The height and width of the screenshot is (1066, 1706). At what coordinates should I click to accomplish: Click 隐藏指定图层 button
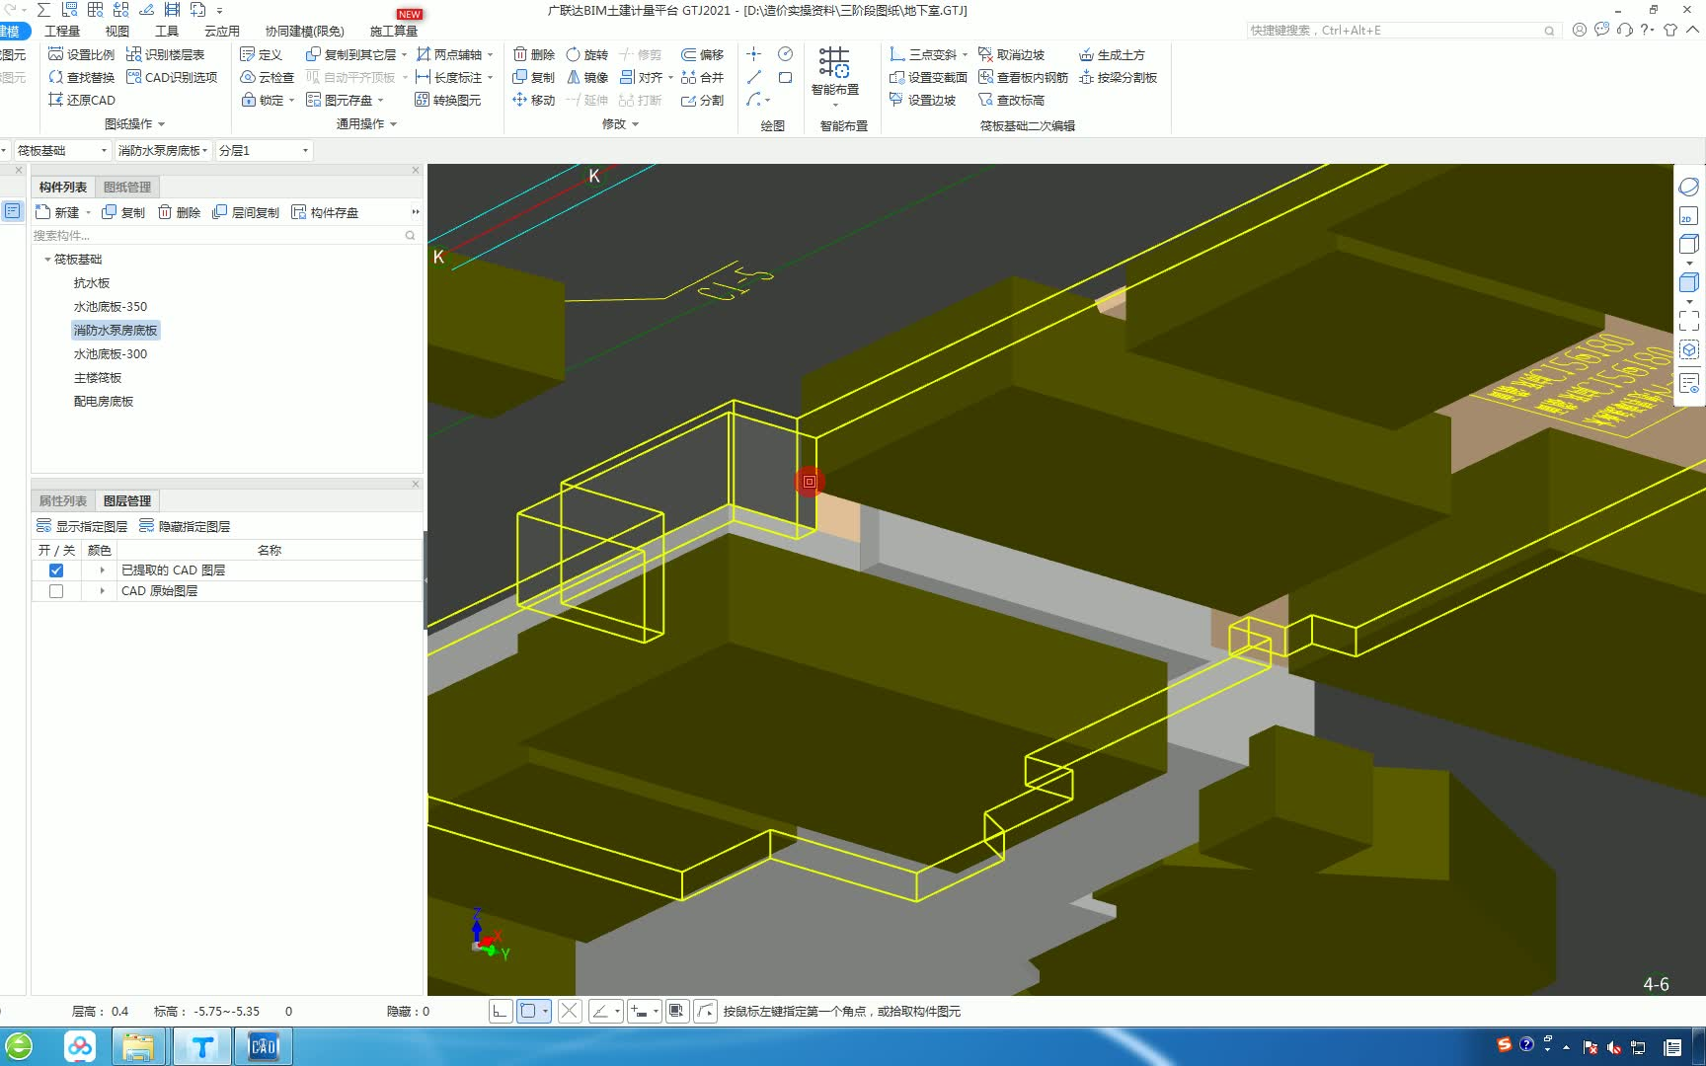[185, 526]
